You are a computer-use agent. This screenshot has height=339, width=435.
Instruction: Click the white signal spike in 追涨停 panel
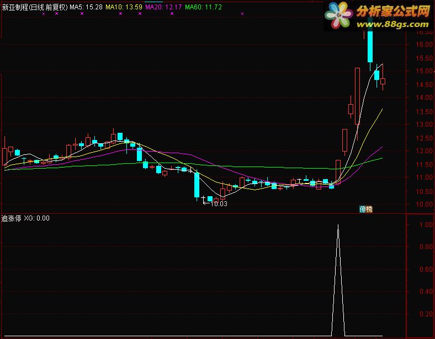click(x=338, y=279)
